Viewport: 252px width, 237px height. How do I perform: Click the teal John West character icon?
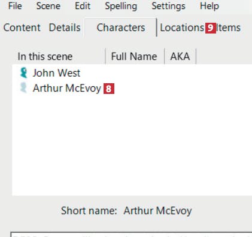(23, 72)
